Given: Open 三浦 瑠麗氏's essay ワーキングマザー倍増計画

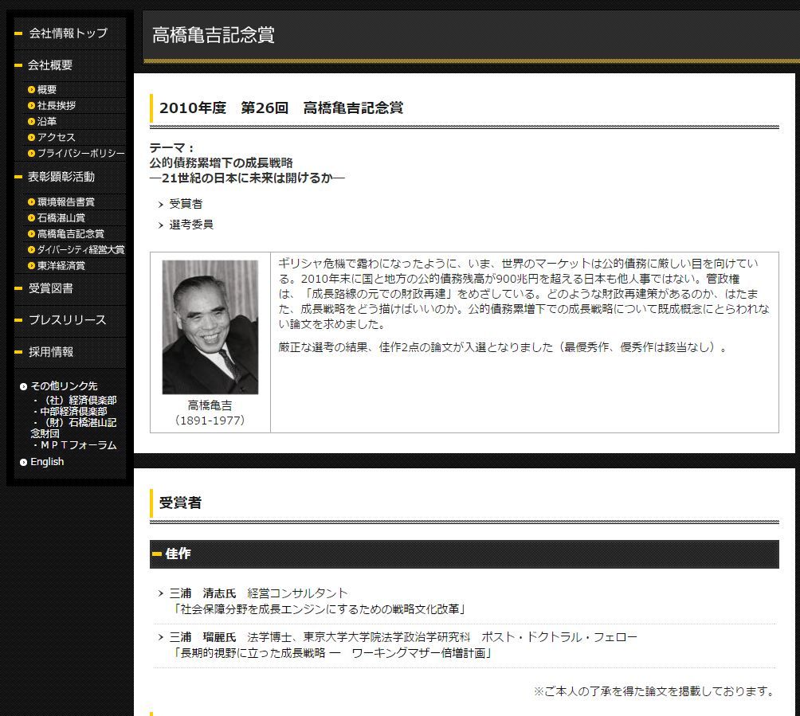Looking at the screenshot, I should [x=332, y=653].
